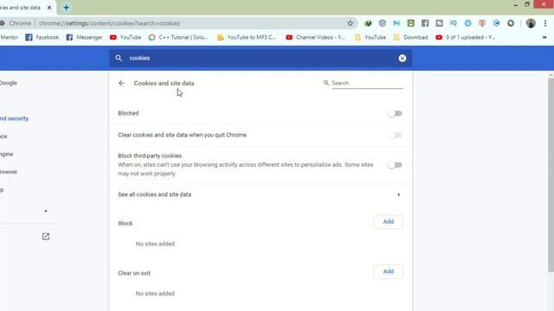Image resolution: width=554 pixels, height=311 pixels.
Task: Open the blue clock extension icon
Action: click(467, 23)
